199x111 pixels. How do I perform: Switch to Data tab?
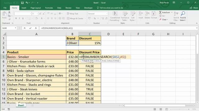pos(59,8)
